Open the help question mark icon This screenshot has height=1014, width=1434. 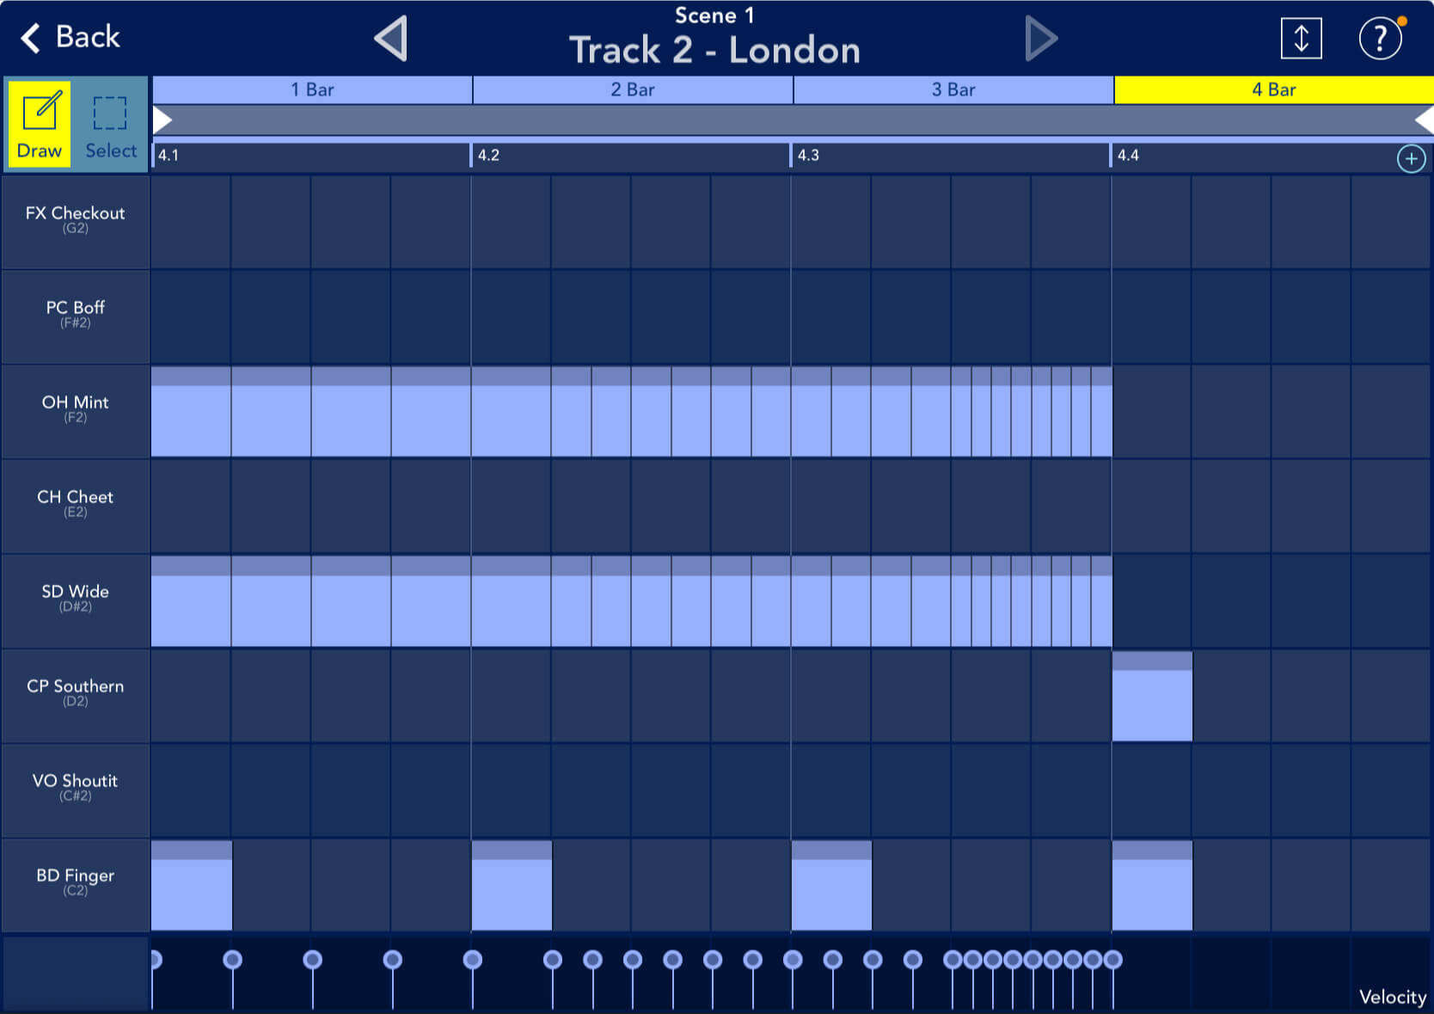pos(1379,39)
